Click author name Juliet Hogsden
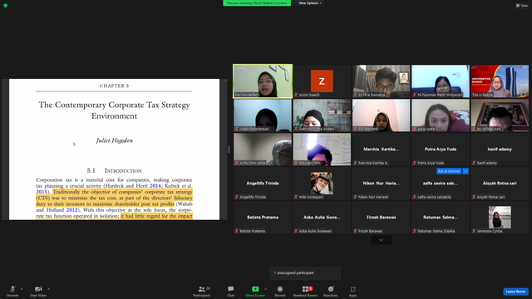The height and width of the screenshot is (299, 532). 115,140
